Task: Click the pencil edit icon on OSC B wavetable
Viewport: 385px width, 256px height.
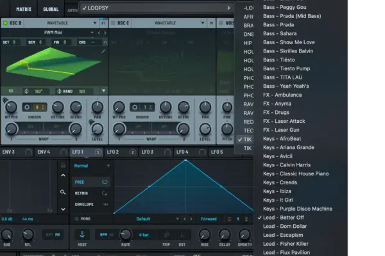Action: click(105, 51)
